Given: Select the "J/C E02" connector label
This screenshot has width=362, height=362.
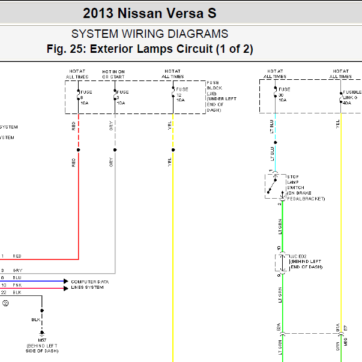Looking at the screenshot, I should click(306, 262).
